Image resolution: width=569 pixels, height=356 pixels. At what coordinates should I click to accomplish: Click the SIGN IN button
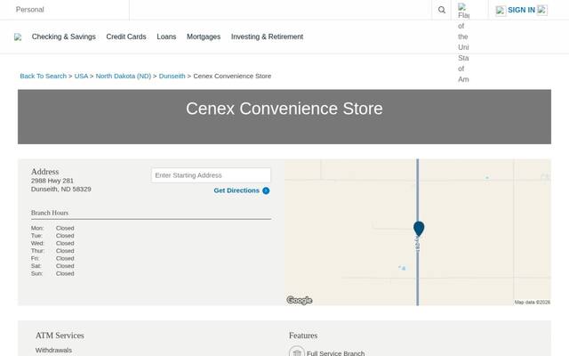(521, 10)
